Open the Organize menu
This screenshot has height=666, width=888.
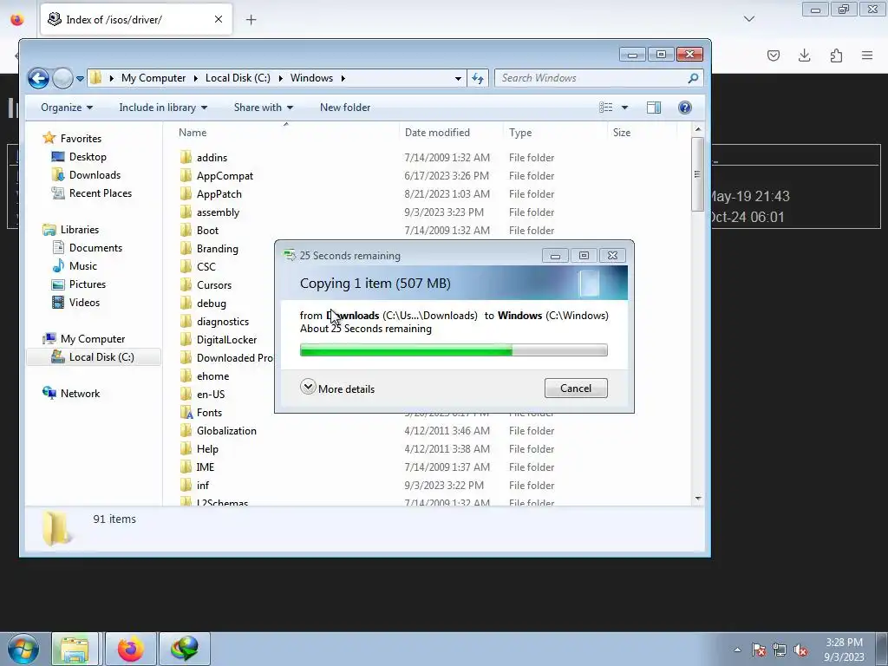point(67,108)
